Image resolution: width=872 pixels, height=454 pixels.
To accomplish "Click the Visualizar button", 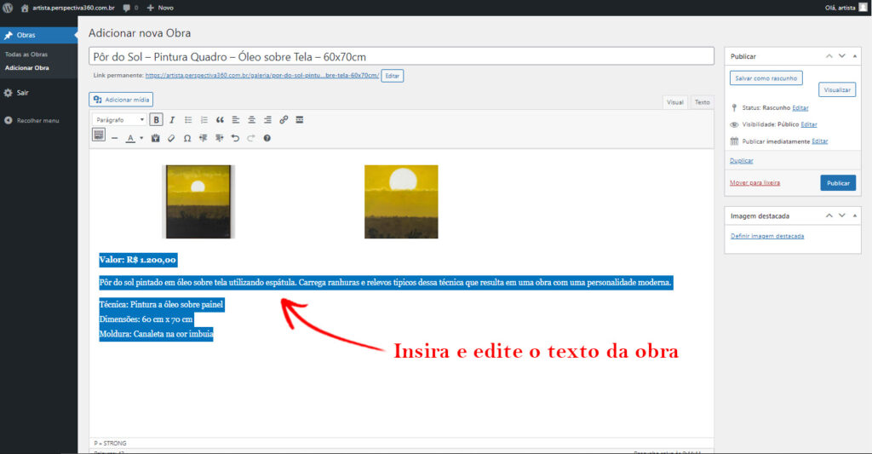I will tap(837, 89).
